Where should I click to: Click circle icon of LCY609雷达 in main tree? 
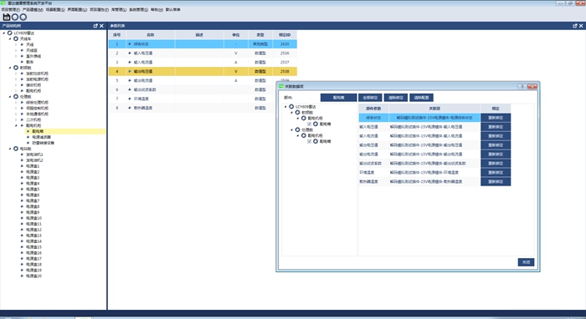point(10,33)
